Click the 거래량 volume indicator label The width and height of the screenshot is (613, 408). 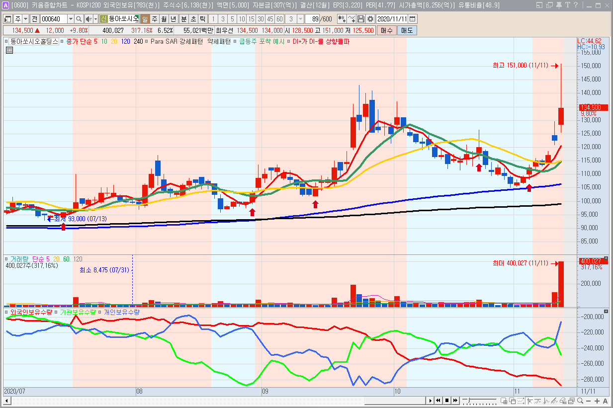tap(19, 259)
